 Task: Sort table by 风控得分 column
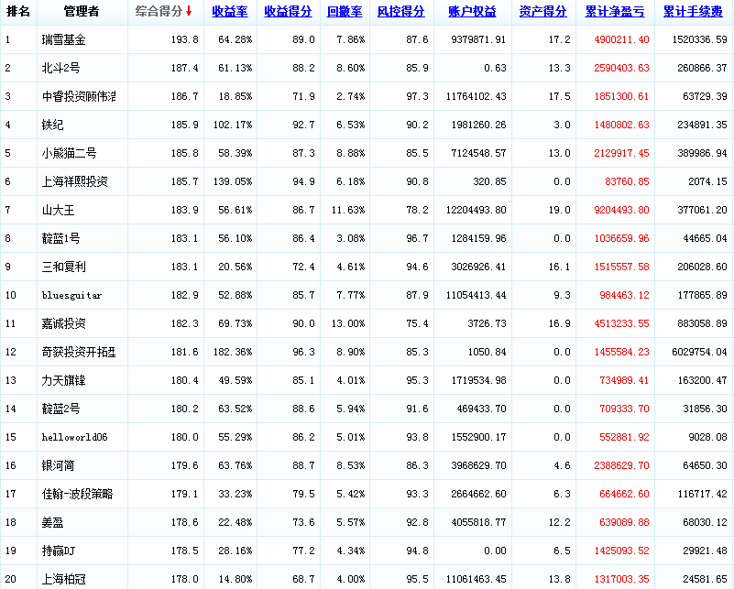pyautogui.click(x=401, y=11)
